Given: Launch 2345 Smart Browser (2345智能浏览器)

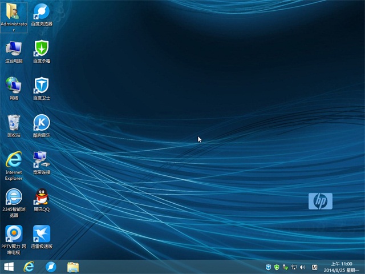Looking at the screenshot, I should [x=14, y=197].
